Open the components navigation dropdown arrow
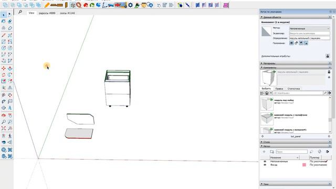This screenshot has height=189, width=336. 271,93
